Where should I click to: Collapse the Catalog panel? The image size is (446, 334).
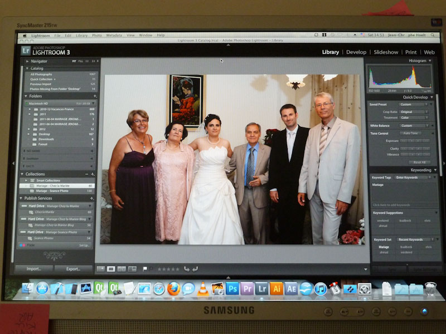(27, 68)
